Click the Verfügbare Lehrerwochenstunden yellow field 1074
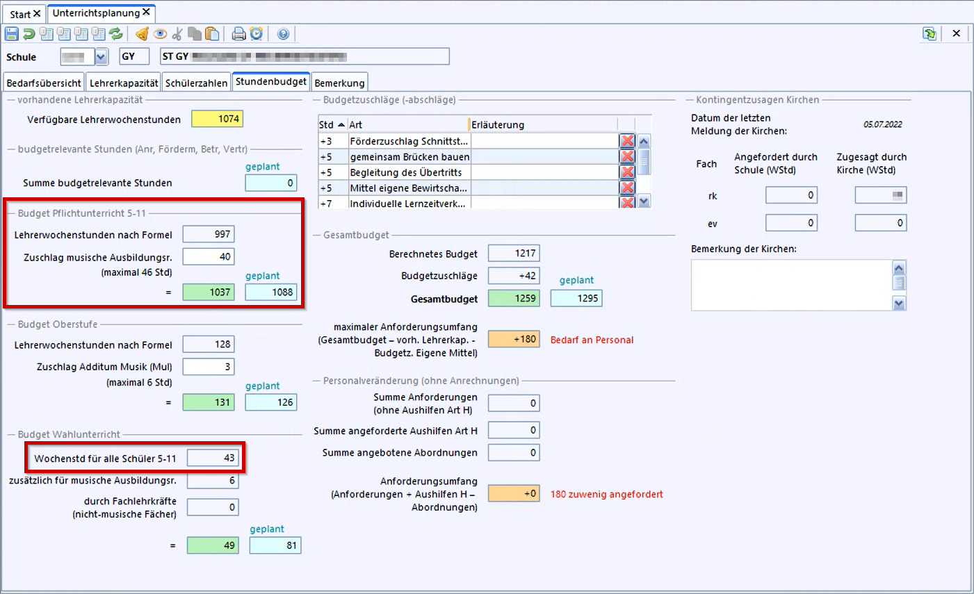Viewport: 974px width, 594px height. [x=217, y=119]
